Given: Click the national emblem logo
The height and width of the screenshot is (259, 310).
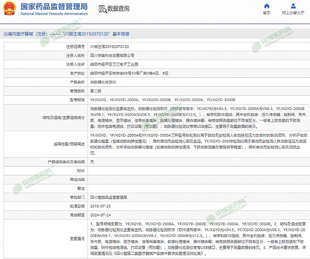Looking at the screenshot, I should point(9,9).
